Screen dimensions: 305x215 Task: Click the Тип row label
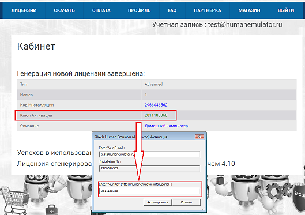pos(24,84)
